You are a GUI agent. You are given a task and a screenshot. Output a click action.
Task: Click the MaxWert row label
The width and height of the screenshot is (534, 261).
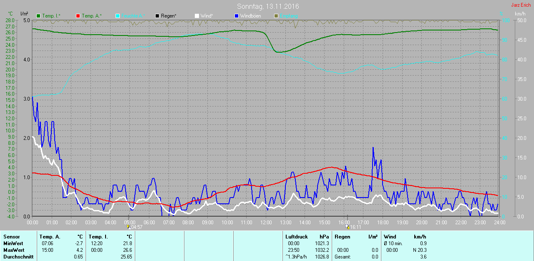tap(14, 250)
